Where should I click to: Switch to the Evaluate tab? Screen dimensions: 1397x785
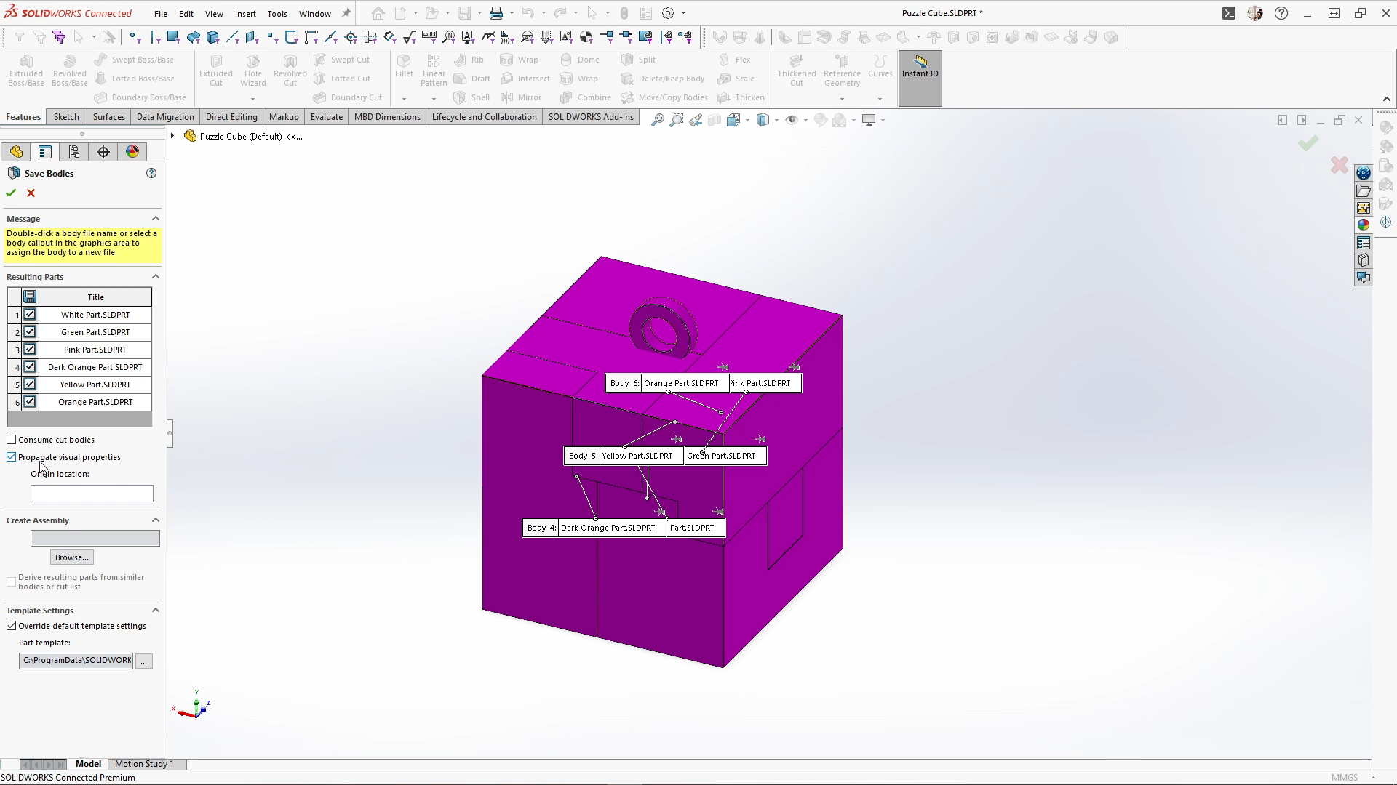[x=326, y=117]
